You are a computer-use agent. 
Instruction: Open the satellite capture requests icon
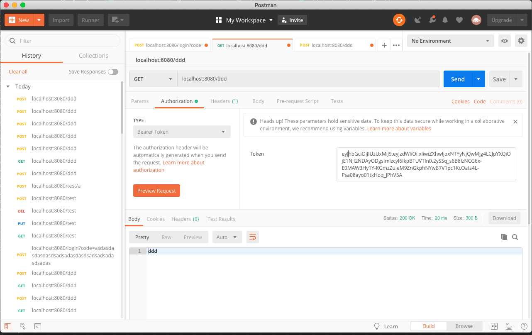[418, 20]
